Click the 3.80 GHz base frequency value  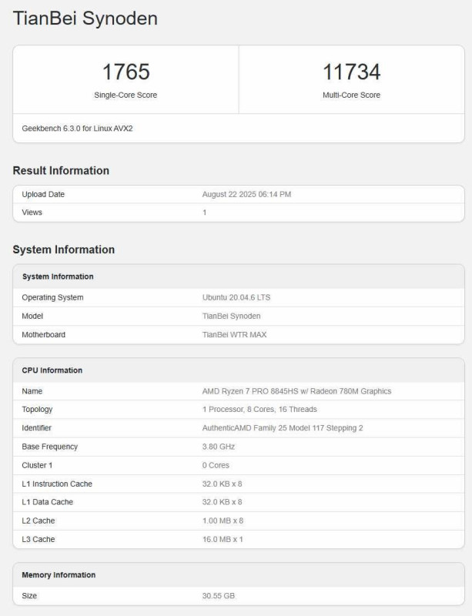click(219, 447)
